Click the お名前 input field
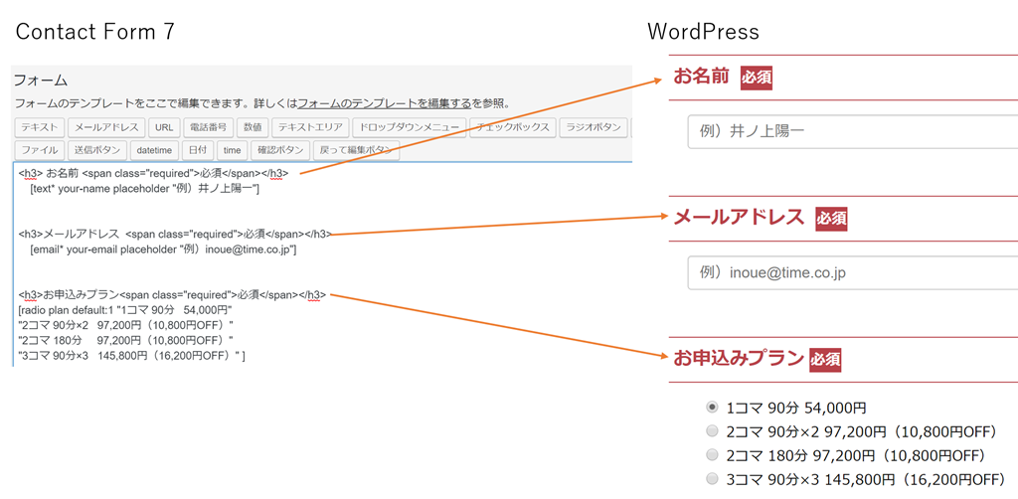This screenshot has width=1018, height=499. 852,131
